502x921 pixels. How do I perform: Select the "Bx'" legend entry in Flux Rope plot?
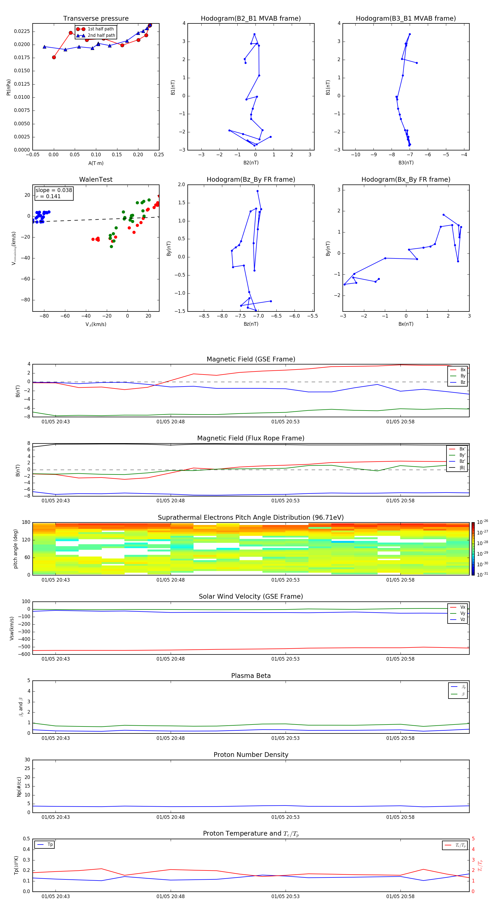pyautogui.click(x=457, y=449)
